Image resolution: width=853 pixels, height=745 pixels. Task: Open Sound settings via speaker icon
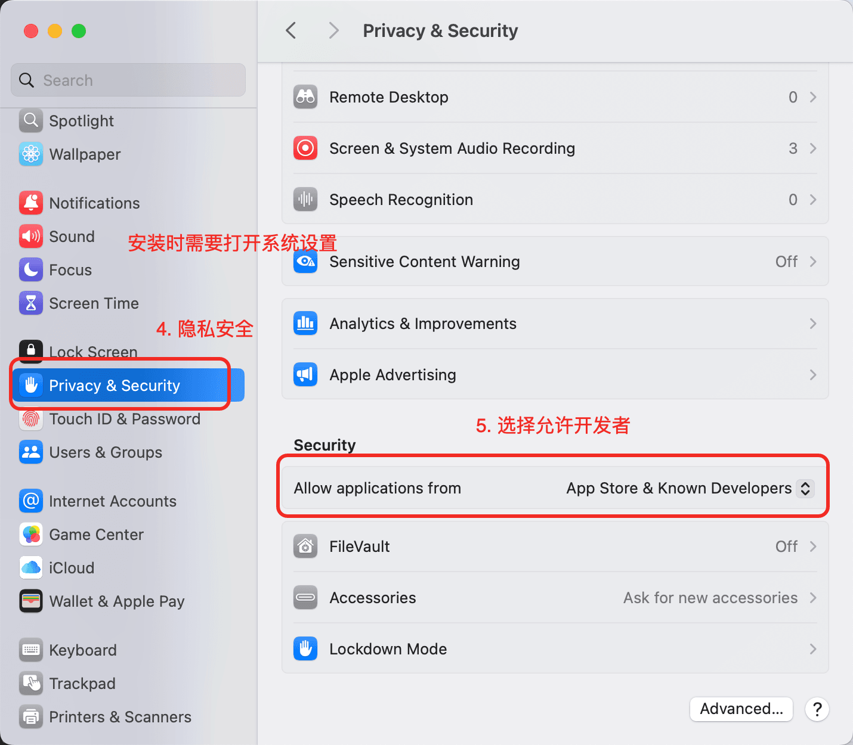[30, 236]
